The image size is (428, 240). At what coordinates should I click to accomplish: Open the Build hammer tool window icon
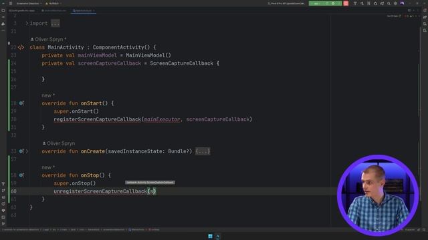[3, 184]
